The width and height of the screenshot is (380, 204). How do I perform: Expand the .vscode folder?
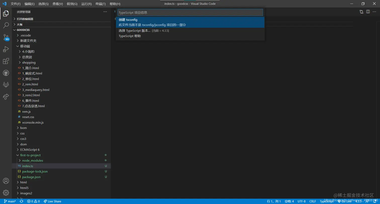(x=62, y=35)
